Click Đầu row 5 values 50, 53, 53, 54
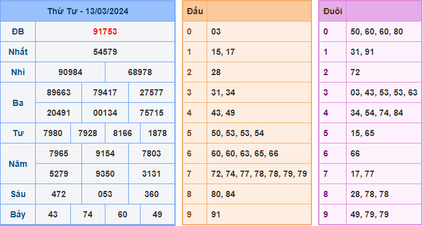 (x=237, y=133)
